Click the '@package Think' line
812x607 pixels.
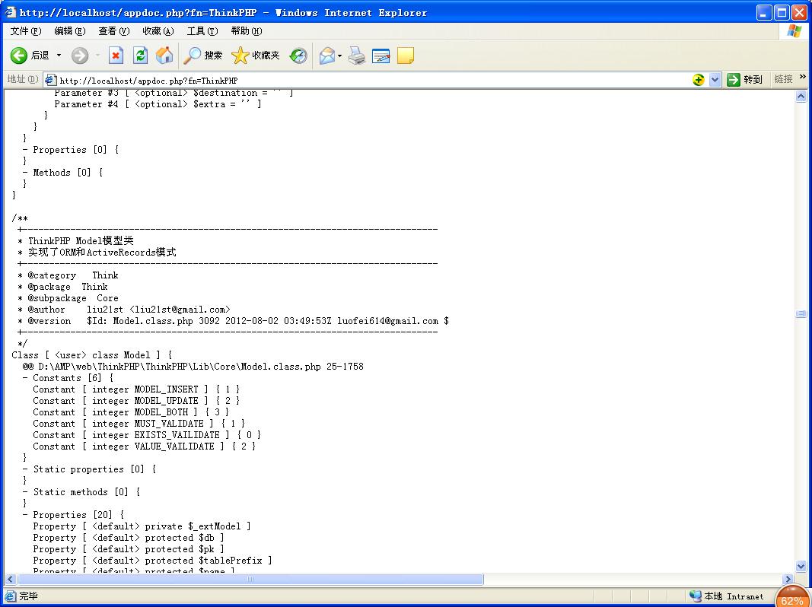tap(68, 287)
